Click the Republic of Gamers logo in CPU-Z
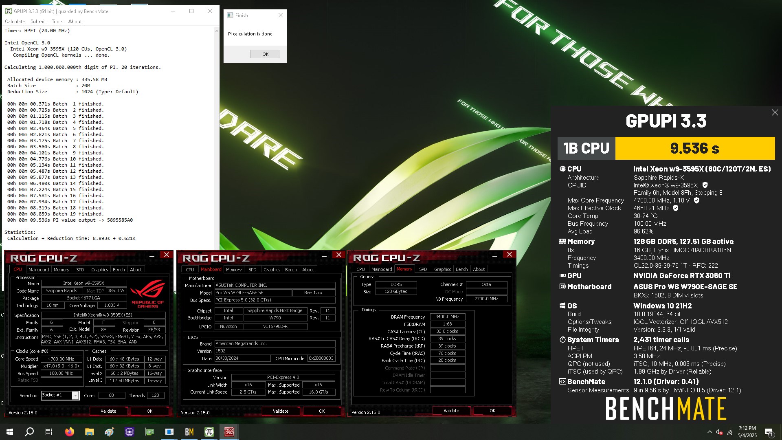Screen dimensions: 782x440 click(147, 293)
